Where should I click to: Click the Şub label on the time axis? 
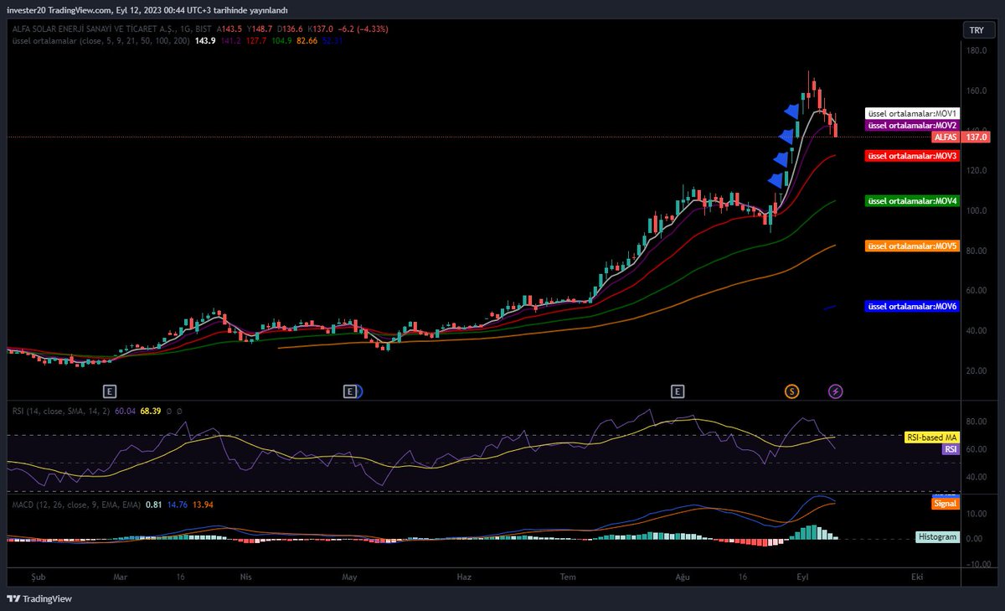point(37,577)
